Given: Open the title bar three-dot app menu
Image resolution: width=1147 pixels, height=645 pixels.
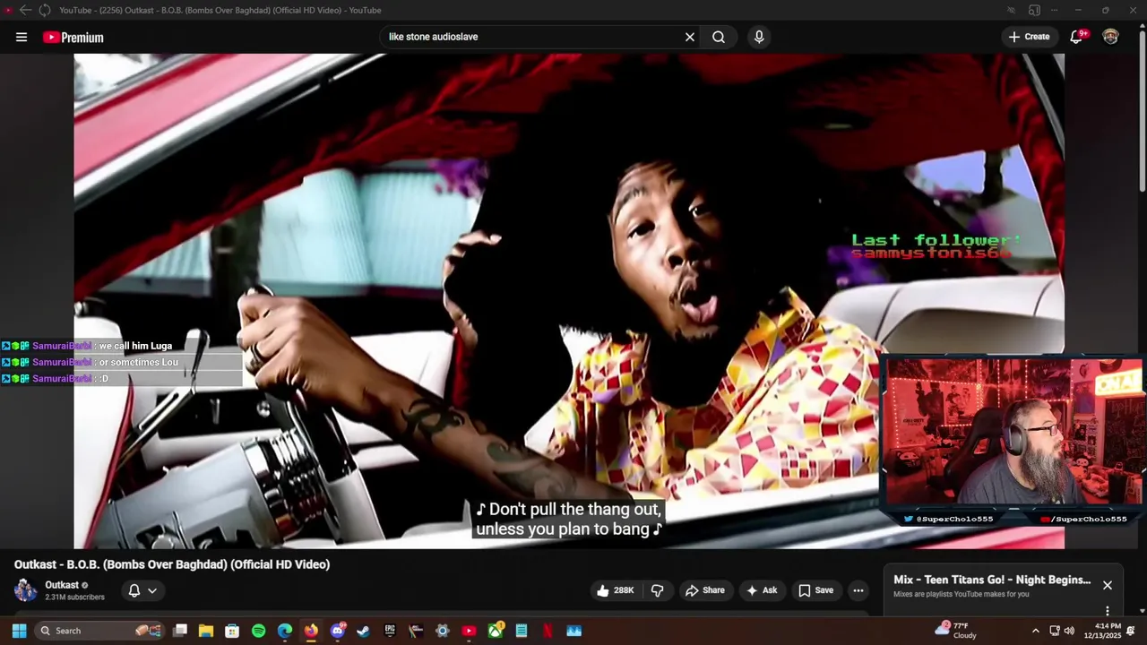Looking at the screenshot, I should [x=1054, y=10].
